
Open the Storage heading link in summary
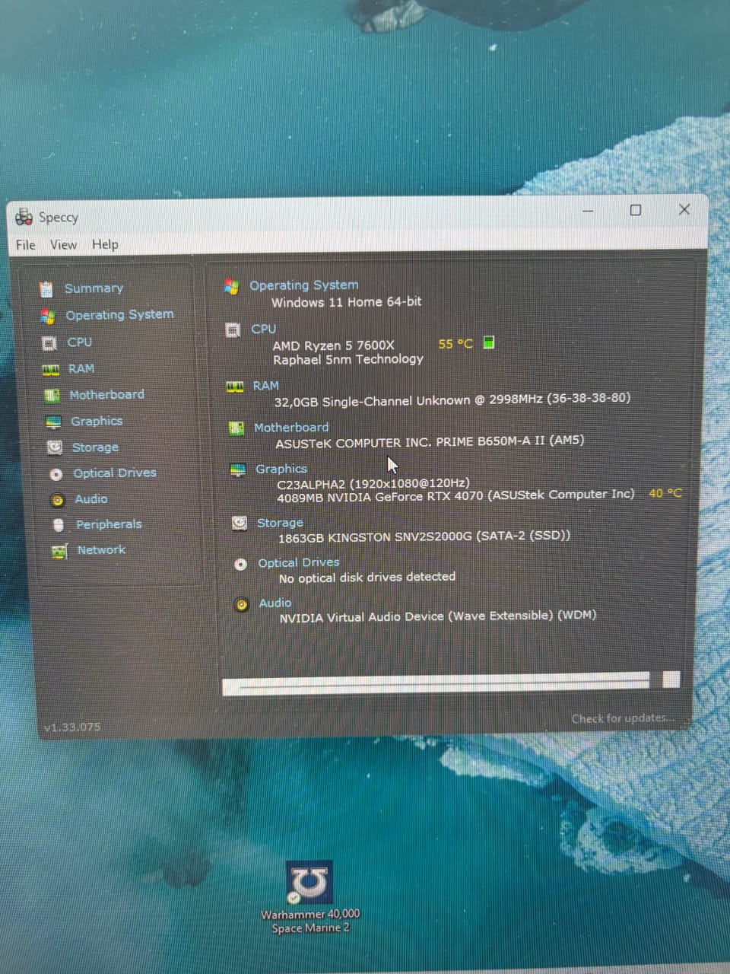[280, 523]
